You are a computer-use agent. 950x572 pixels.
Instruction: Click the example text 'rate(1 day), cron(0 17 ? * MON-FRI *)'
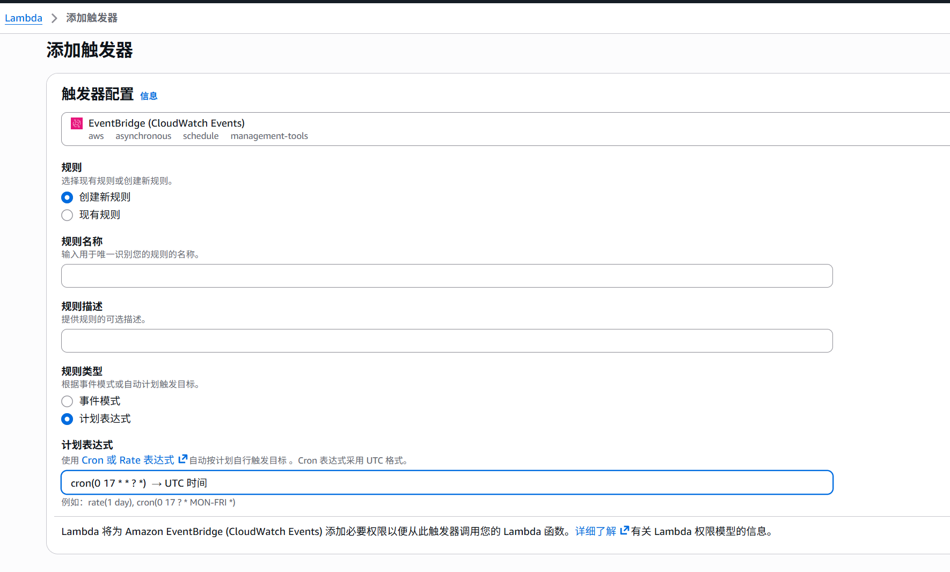162,502
